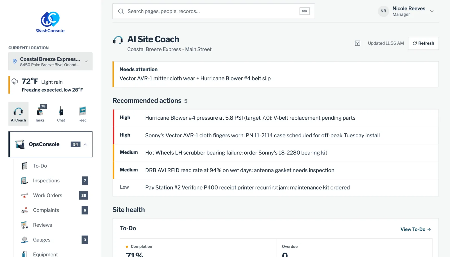Click the rain cloud weather icon
Viewport: 450px width, 257px height.
pyautogui.click(x=15, y=82)
